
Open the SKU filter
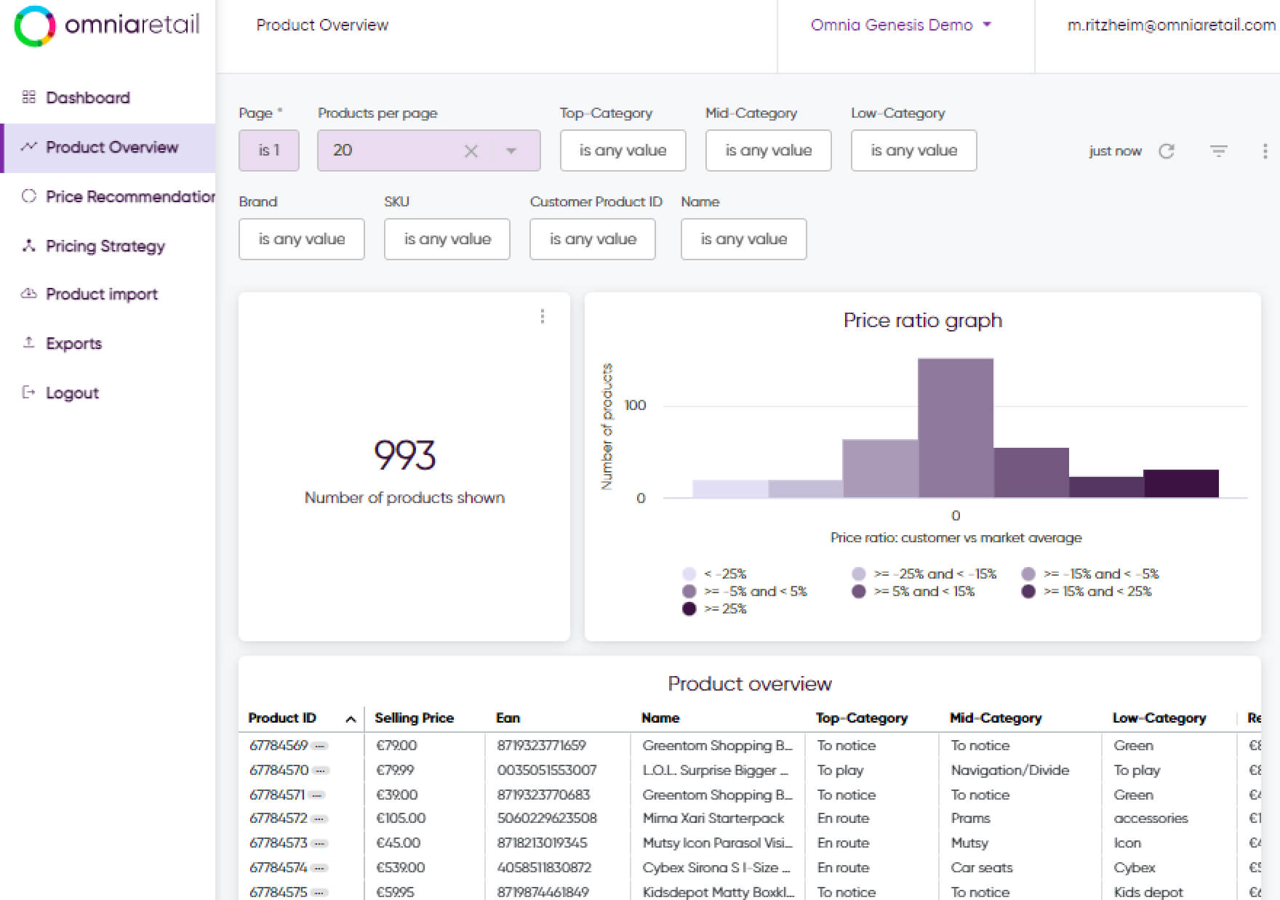tap(447, 239)
